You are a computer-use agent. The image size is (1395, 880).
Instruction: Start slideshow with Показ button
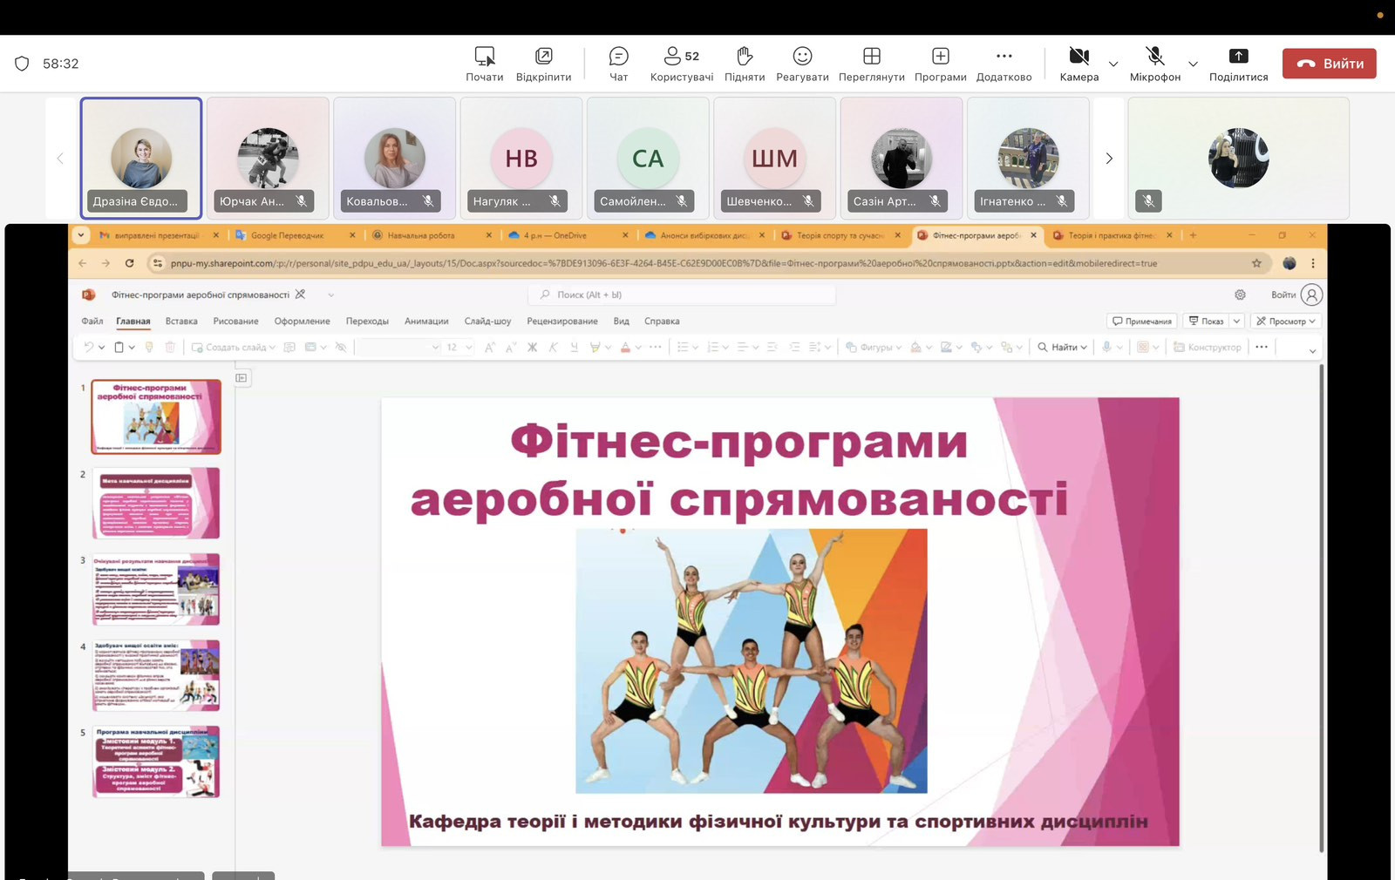[1207, 322]
